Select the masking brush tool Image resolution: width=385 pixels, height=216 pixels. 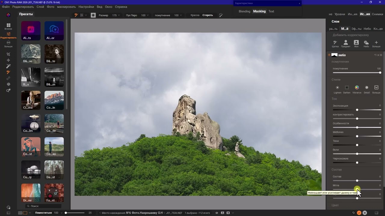coord(8,72)
